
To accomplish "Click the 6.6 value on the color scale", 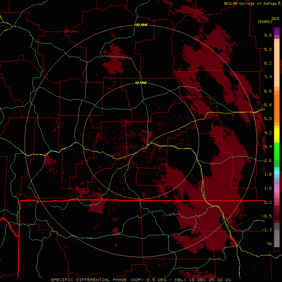I will [268, 91].
